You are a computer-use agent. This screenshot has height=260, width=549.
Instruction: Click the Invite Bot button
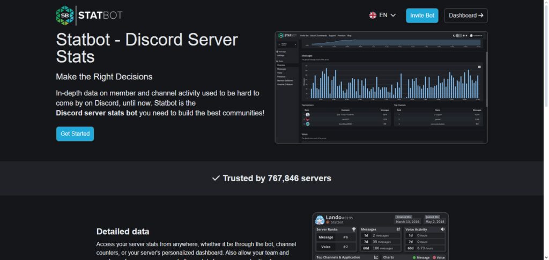point(422,16)
